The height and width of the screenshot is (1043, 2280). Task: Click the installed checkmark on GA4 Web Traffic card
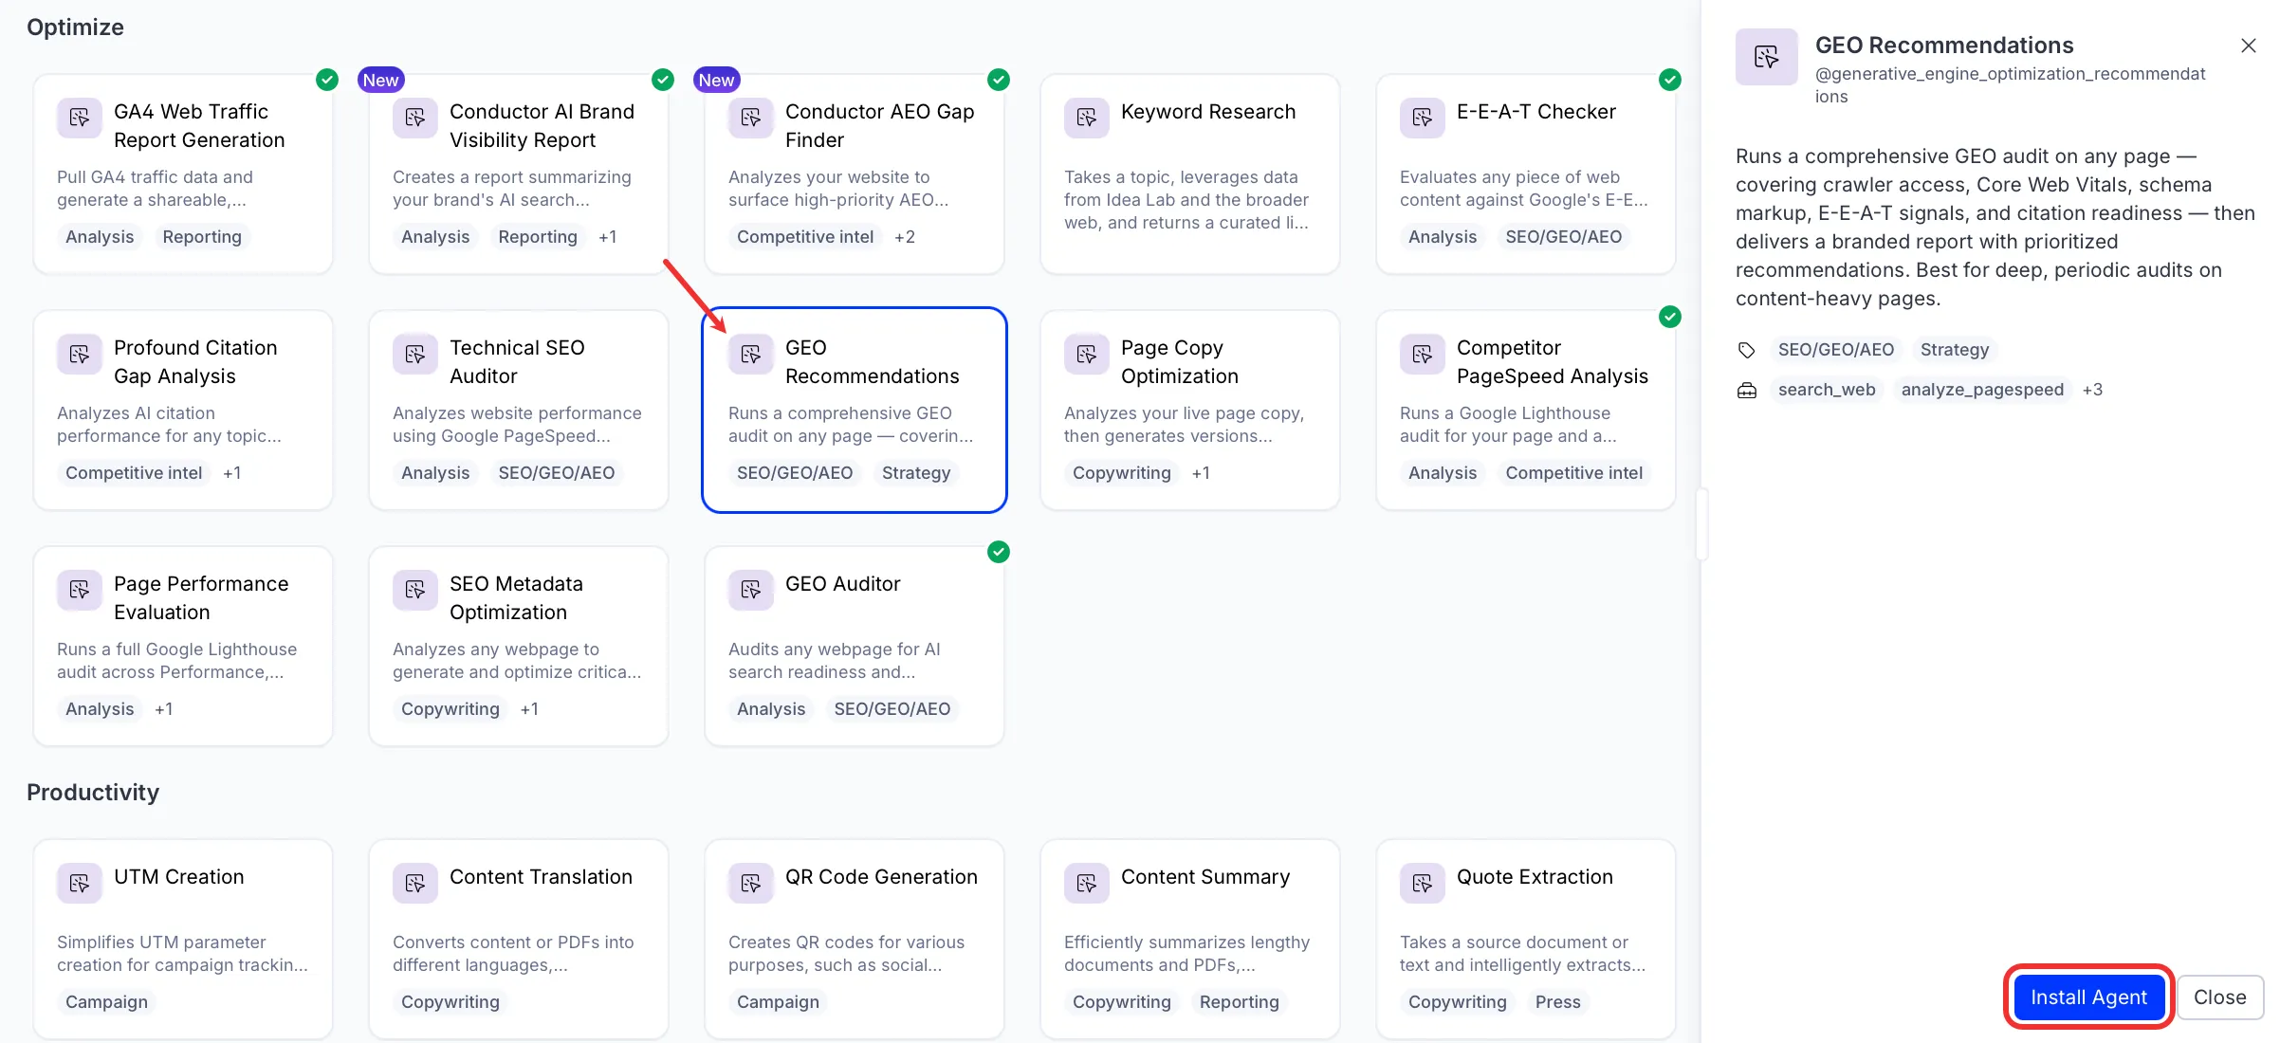(327, 80)
